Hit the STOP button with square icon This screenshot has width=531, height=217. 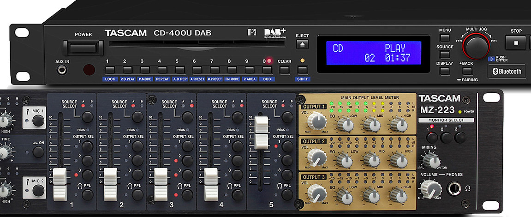point(516,43)
